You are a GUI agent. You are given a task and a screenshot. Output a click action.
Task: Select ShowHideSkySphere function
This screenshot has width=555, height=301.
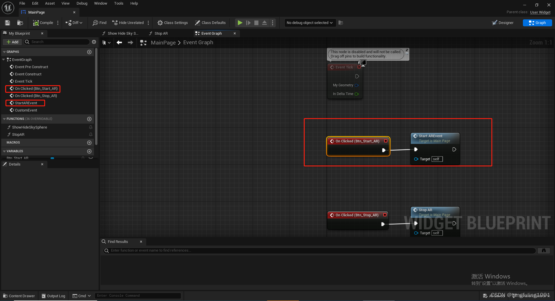pyautogui.click(x=29, y=127)
